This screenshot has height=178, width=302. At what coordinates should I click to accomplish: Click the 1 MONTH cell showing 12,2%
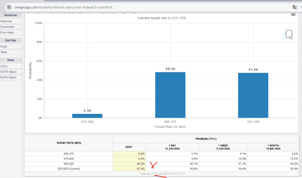[273, 159]
